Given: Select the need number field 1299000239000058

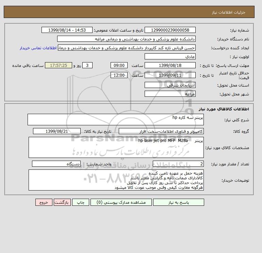Looking at the screenshot, I should click(170, 30).
